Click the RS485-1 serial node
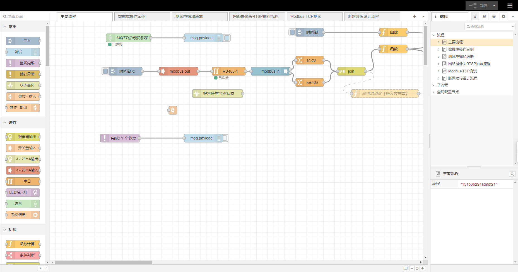Viewport: 518px width, 272px height. 229,71
